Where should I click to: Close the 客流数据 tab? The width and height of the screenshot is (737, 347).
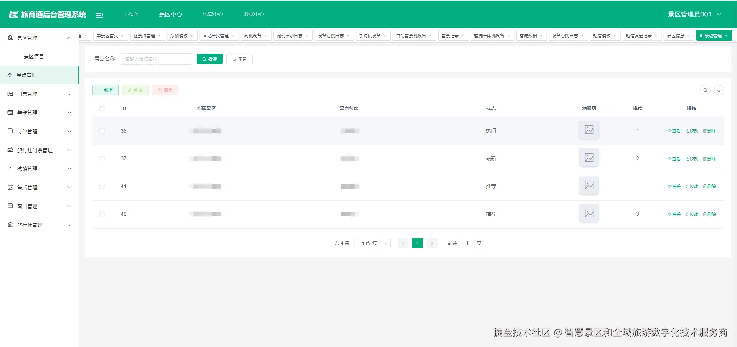[x=541, y=36]
